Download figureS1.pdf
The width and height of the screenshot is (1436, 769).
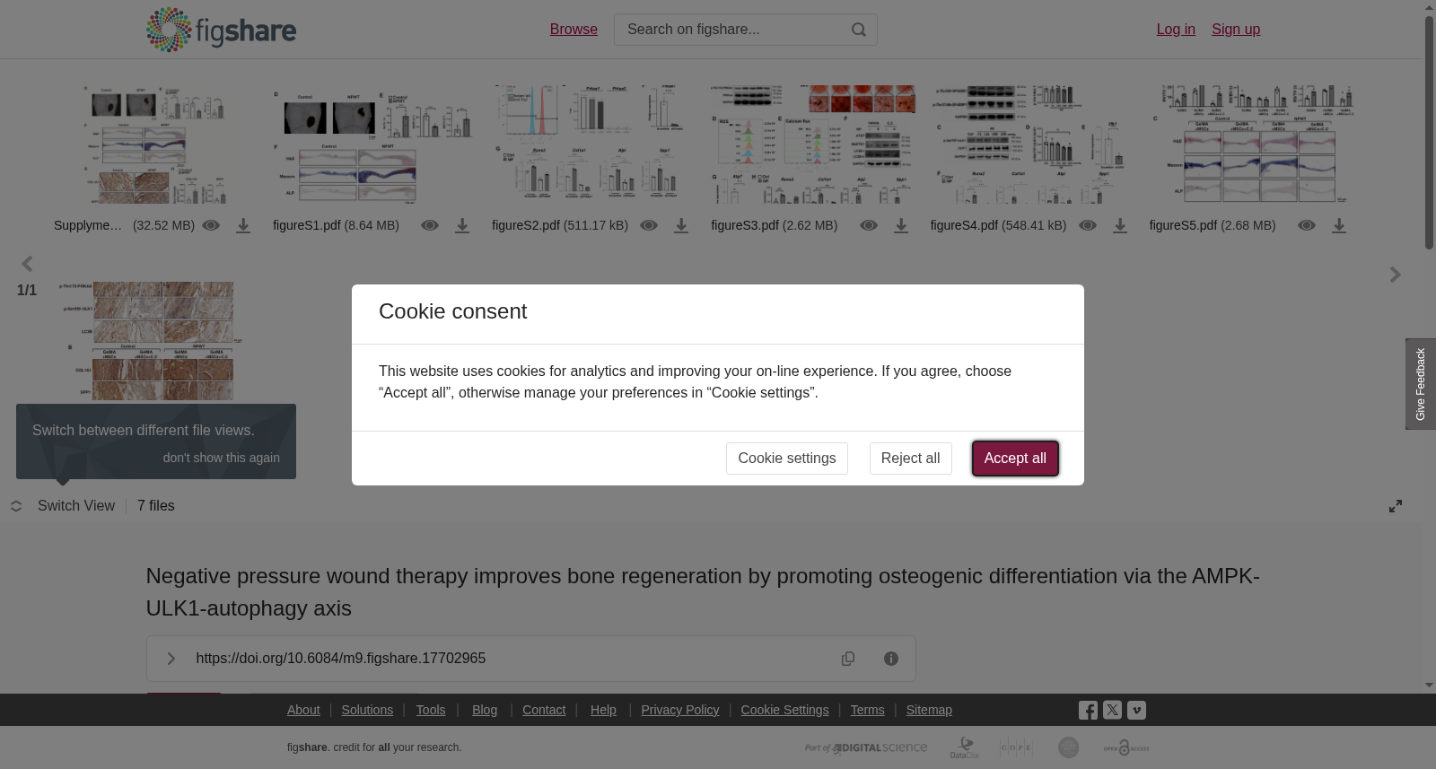point(462,226)
